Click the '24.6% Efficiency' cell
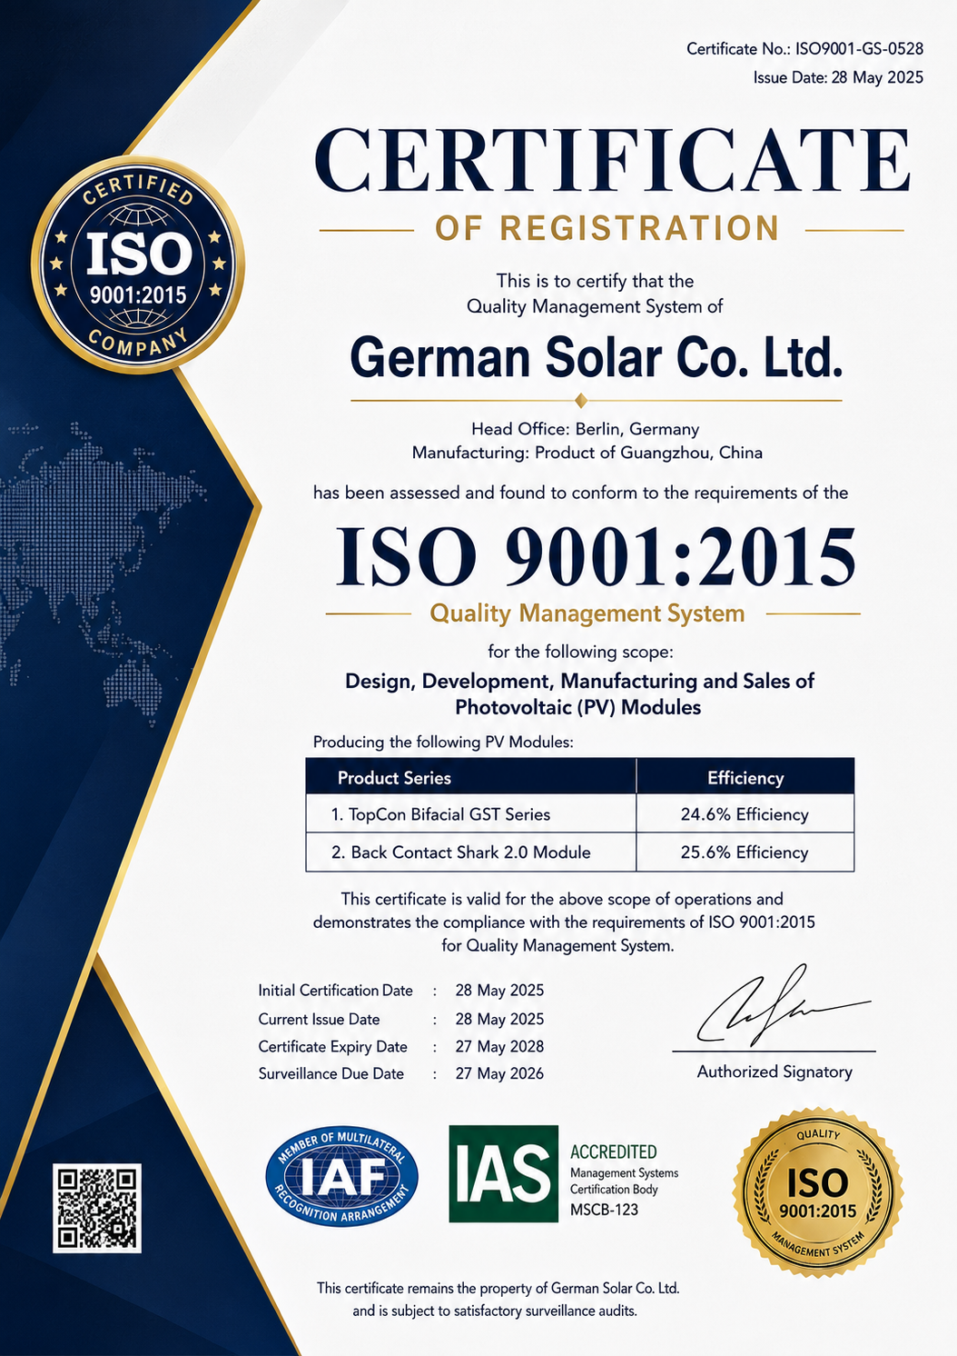 click(x=745, y=814)
